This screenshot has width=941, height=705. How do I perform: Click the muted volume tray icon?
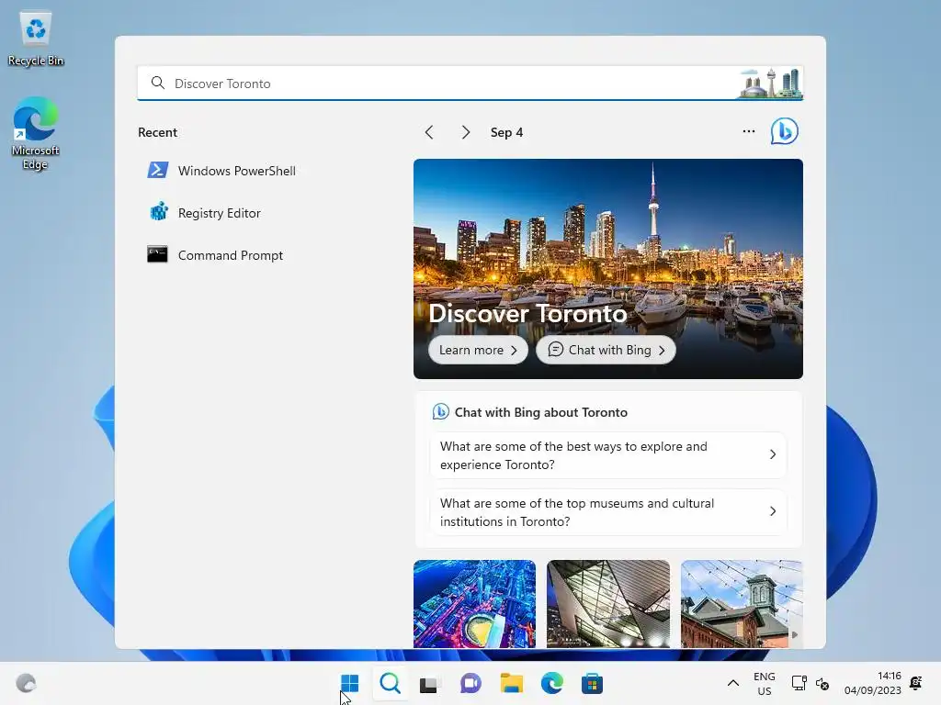point(822,683)
